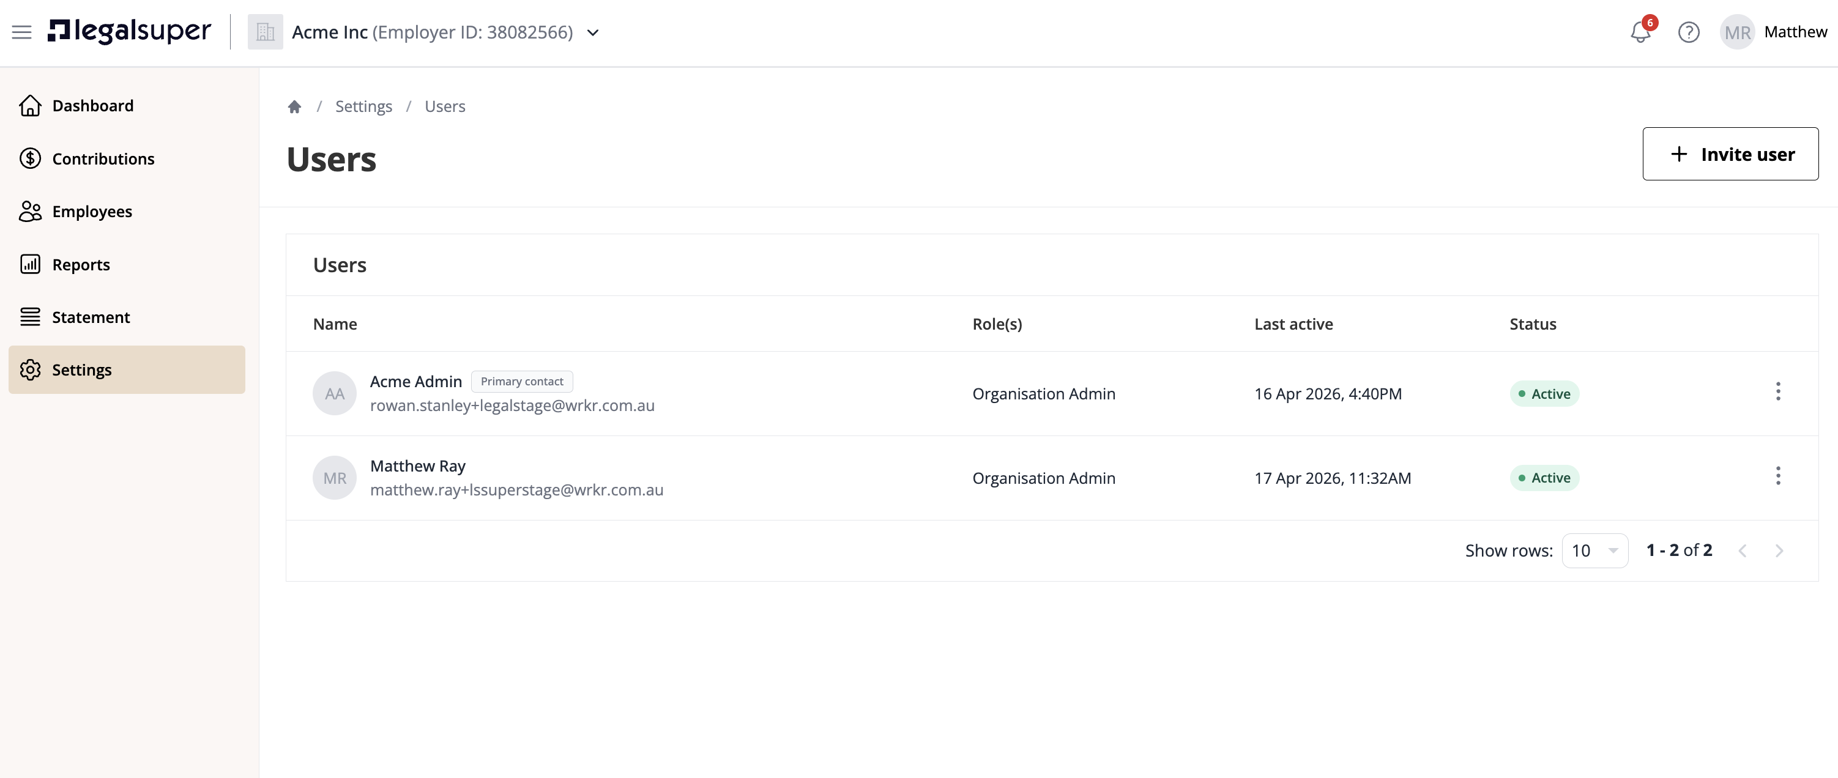The image size is (1838, 778).
Task: Click the MR profile avatar in header
Action: (1736, 32)
